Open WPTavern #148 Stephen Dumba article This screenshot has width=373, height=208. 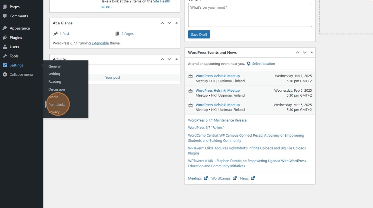[247, 163]
